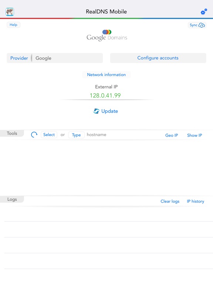Screen dimensions: 213x284
Task: Choose Select hostname option
Action: tap(49, 135)
